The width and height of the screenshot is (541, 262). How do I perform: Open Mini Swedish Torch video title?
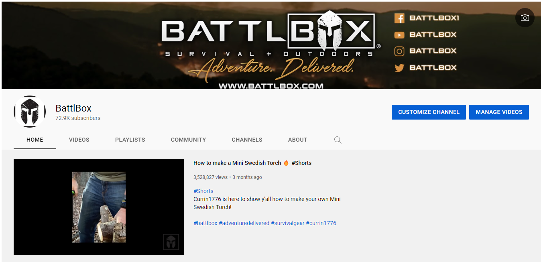pyautogui.click(x=252, y=163)
